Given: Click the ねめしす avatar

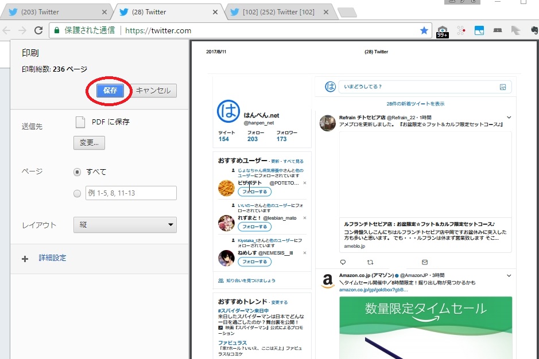Looking at the screenshot, I should (226, 258).
